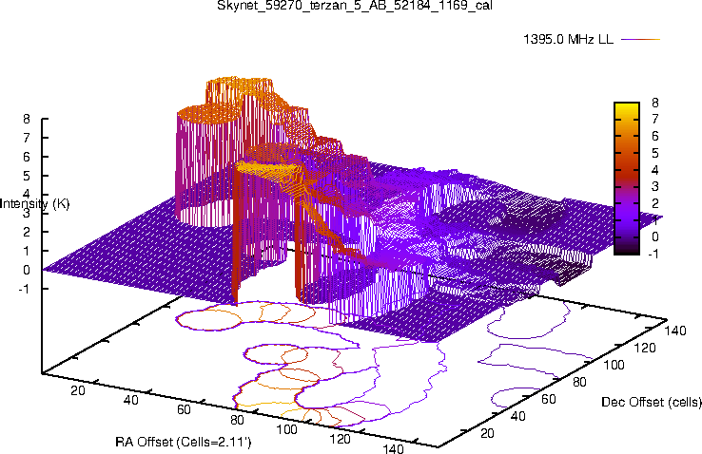The image size is (702, 454).
Task: Click color bar tick label 0
Action: click(x=655, y=236)
